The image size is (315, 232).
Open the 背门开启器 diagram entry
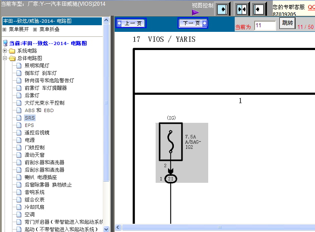pyautogui.click(x=63, y=222)
